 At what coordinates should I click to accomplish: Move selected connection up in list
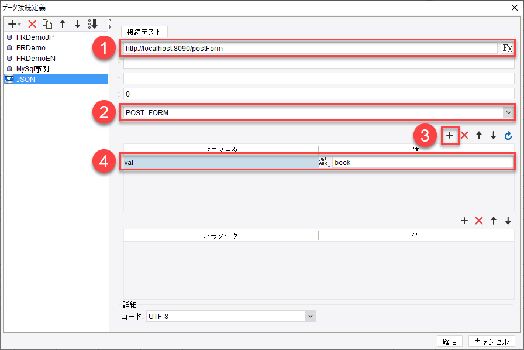click(63, 24)
